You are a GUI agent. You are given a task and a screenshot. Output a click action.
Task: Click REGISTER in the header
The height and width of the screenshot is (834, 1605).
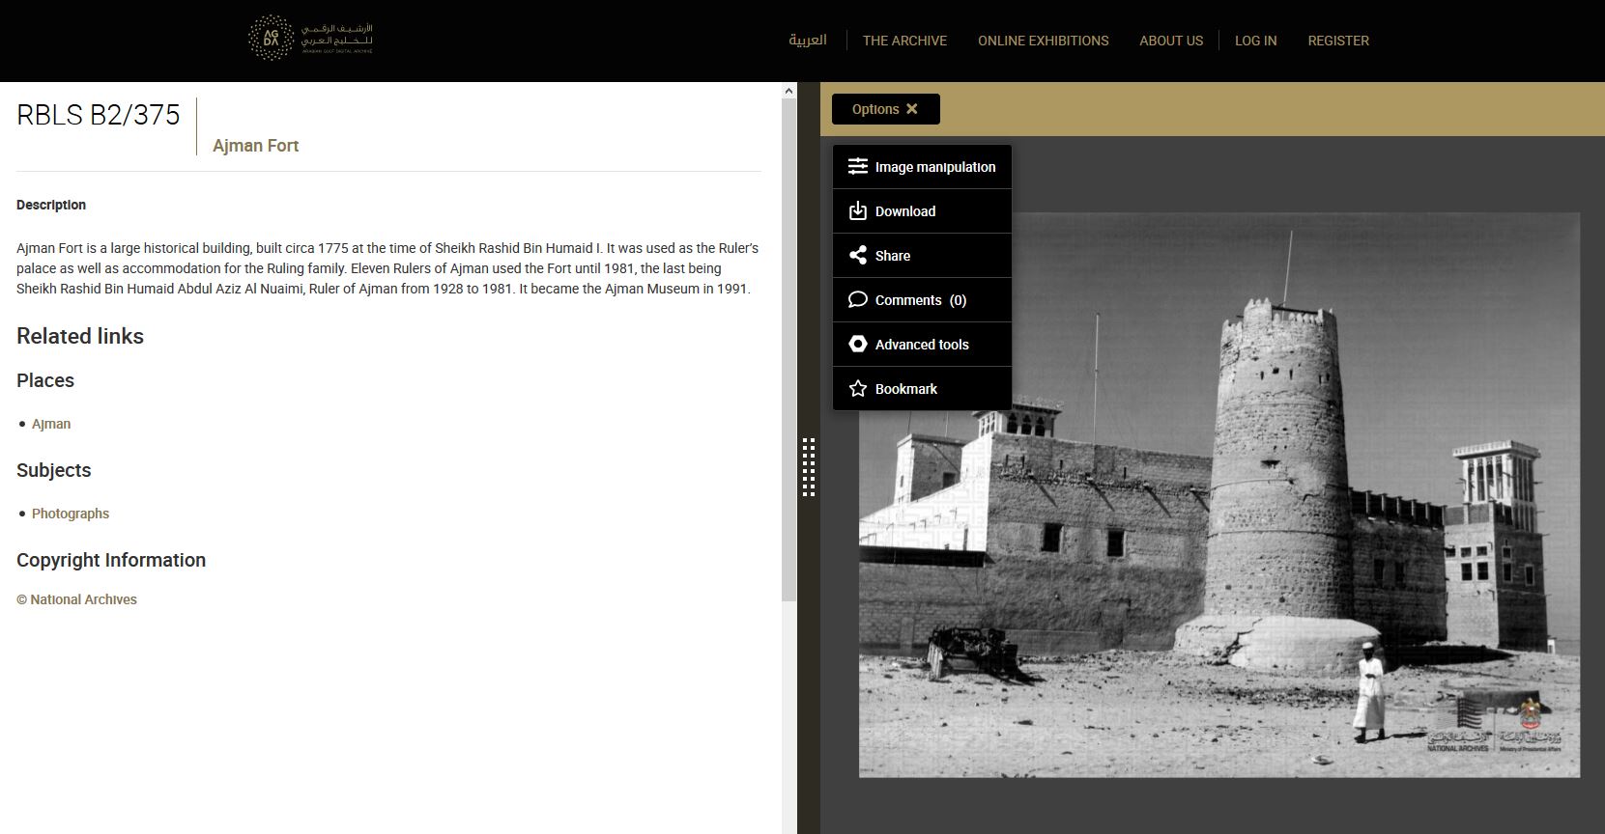click(x=1338, y=41)
